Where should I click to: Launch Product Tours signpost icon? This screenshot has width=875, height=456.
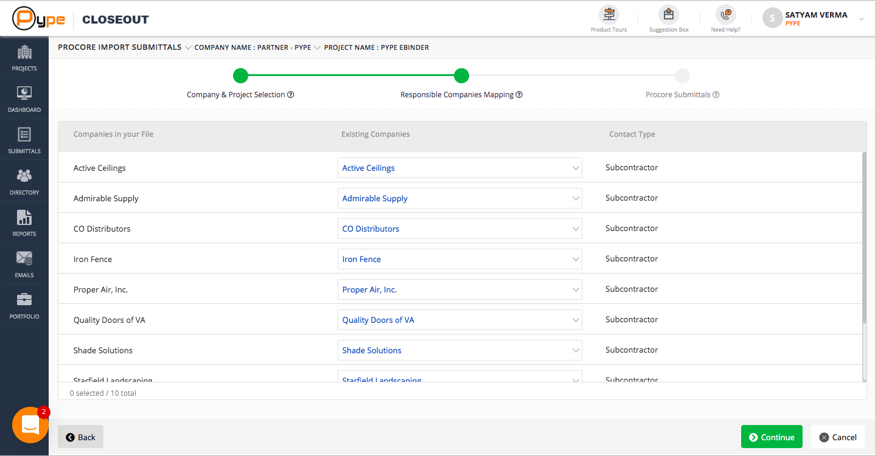click(x=608, y=15)
